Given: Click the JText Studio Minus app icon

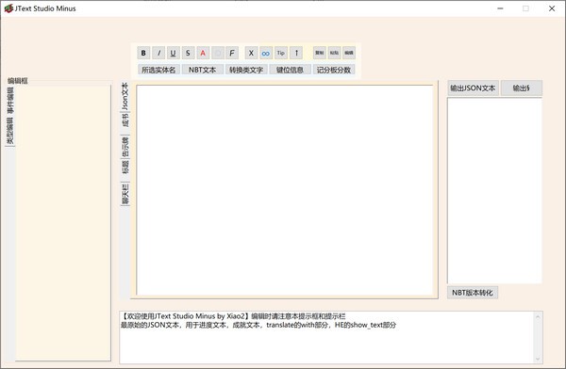Looking at the screenshot, I should pos(8,8).
